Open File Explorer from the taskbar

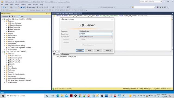pyautogui.click(x=62, y=96)
